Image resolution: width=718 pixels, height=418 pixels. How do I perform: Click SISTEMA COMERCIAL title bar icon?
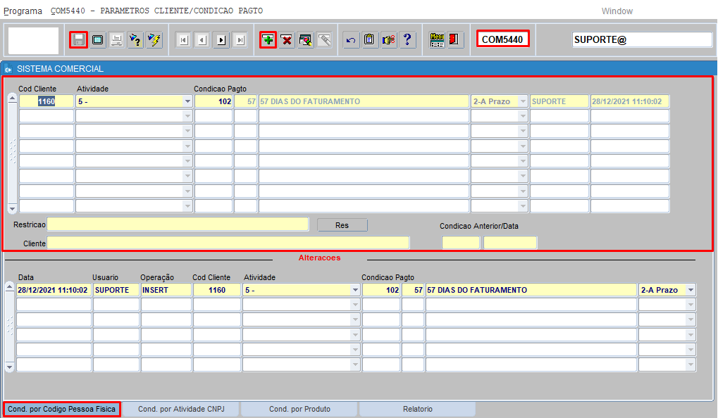(8, 69)
